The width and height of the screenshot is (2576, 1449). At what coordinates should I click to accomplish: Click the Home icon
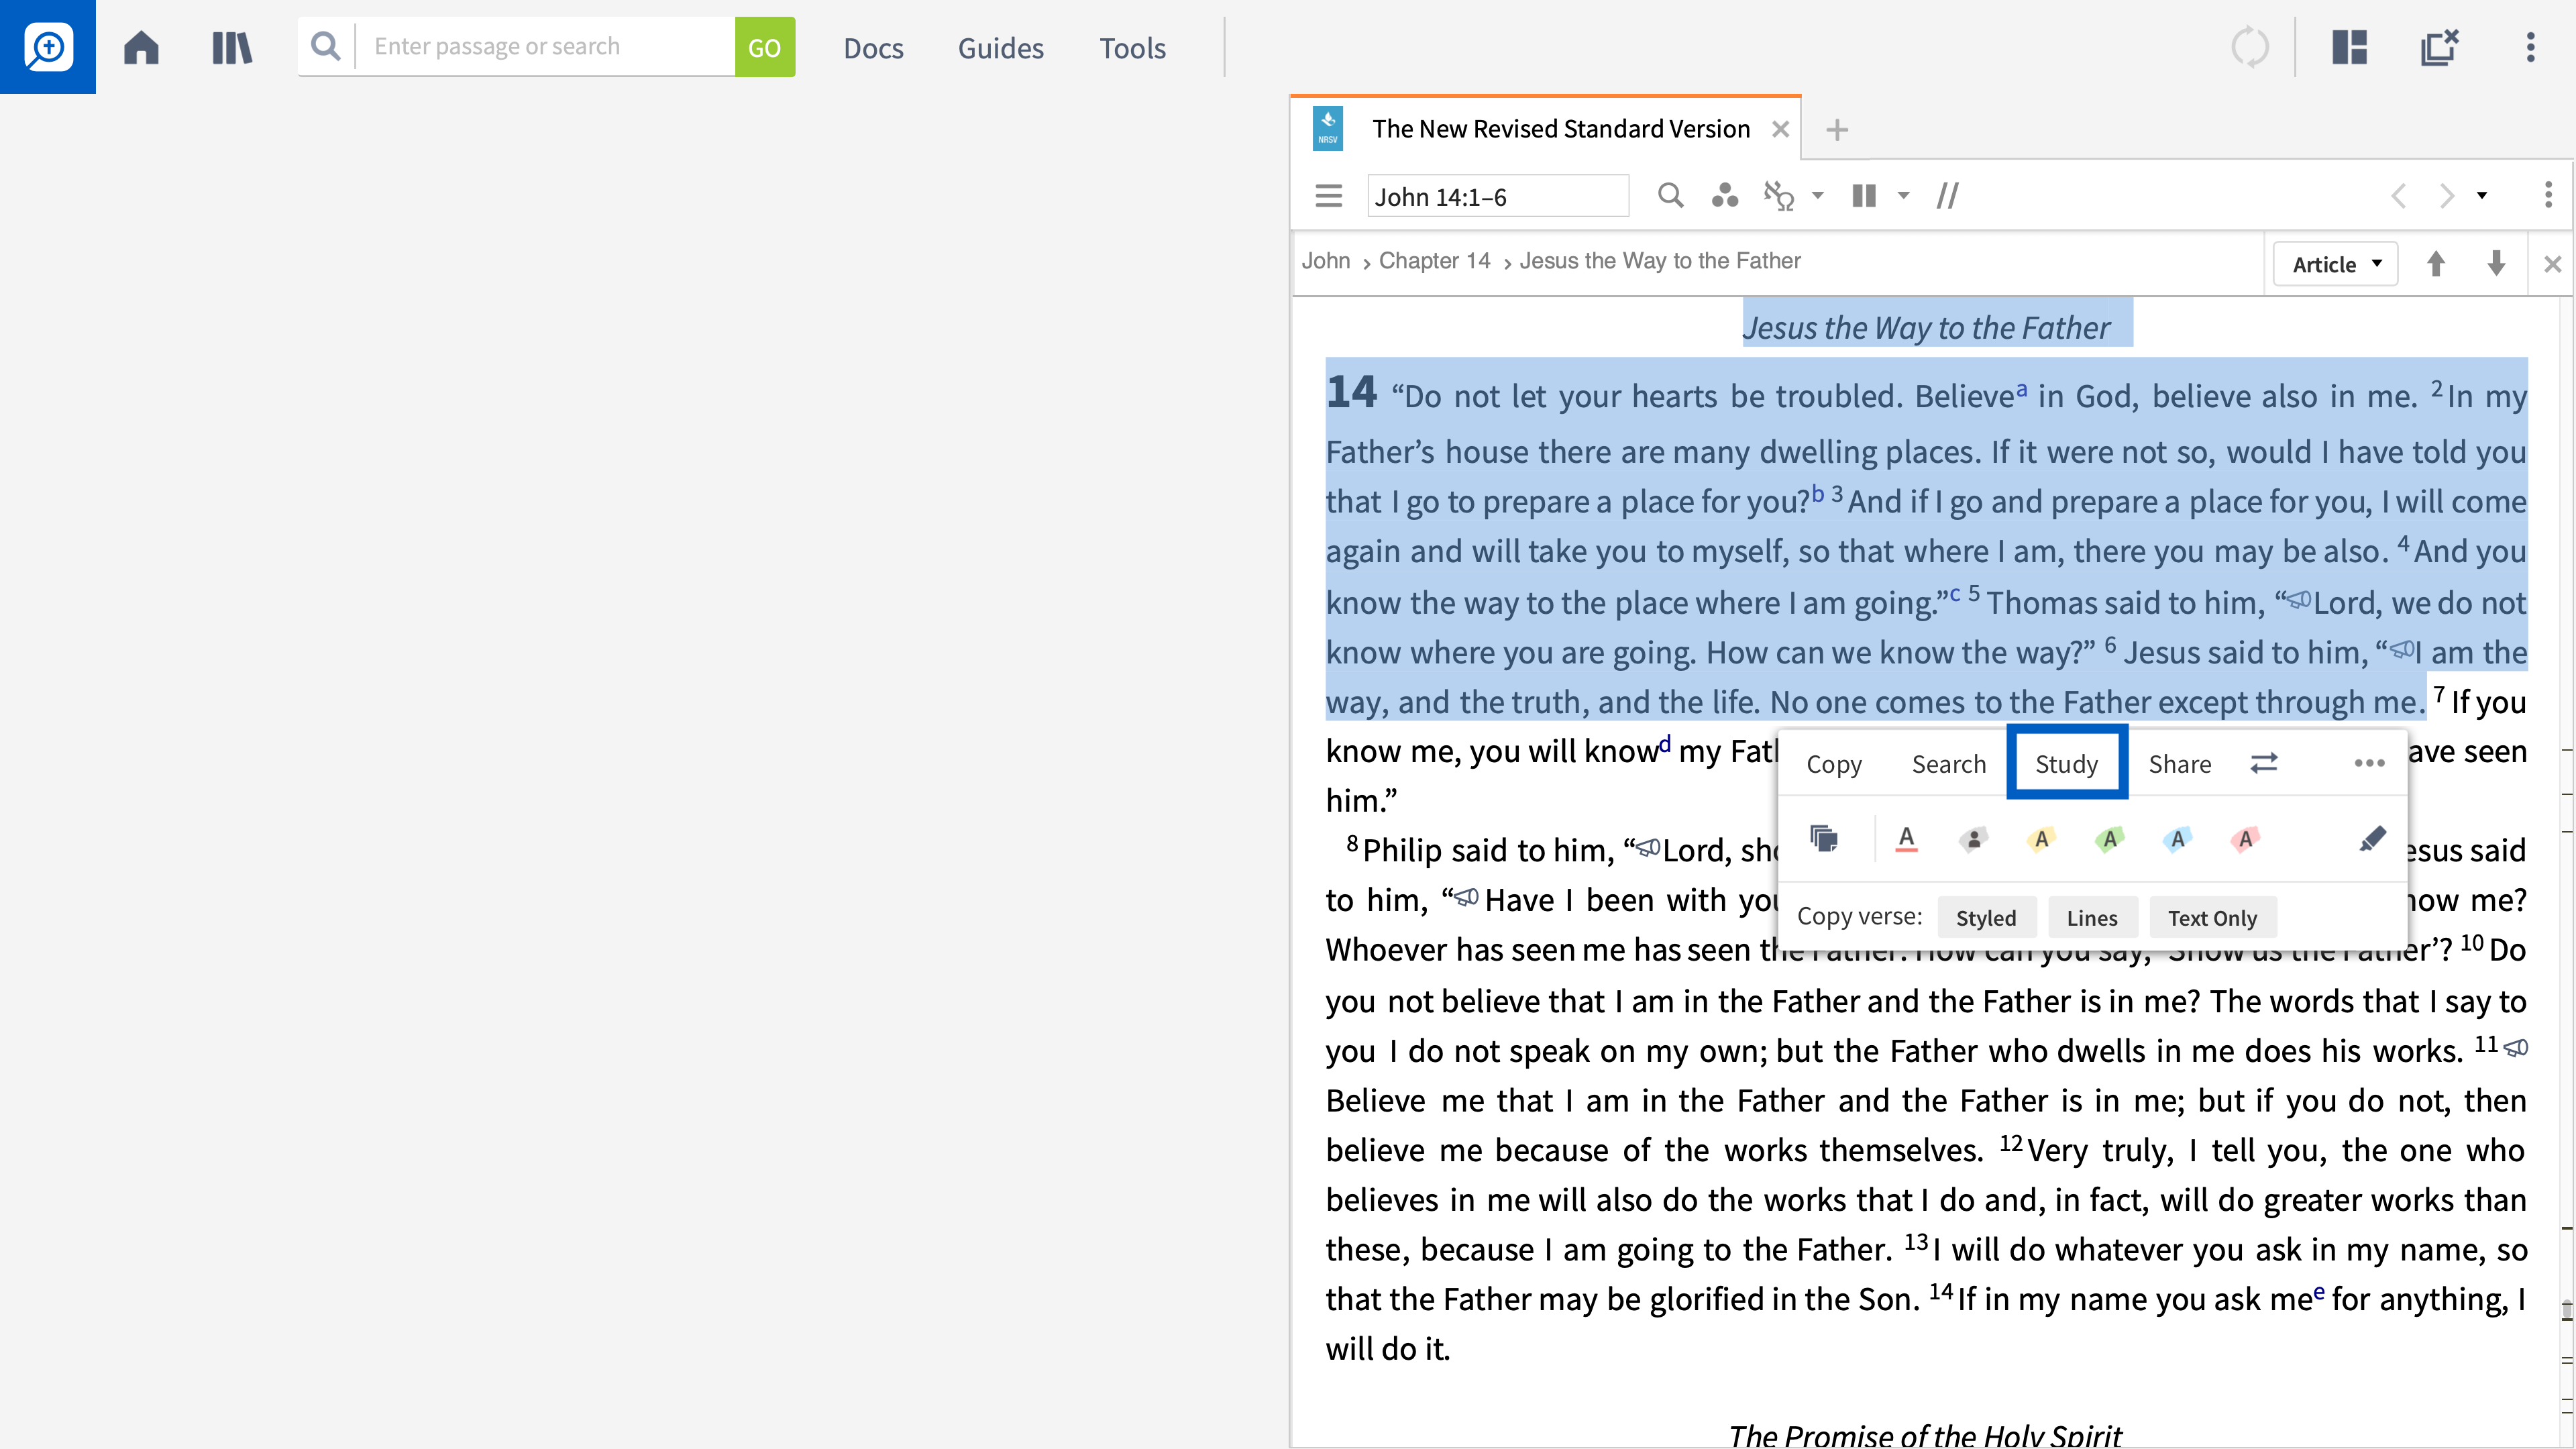click(x=141, y=47)
